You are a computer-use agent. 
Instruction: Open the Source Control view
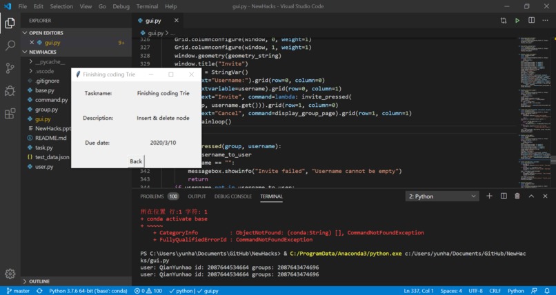(10, 68)
